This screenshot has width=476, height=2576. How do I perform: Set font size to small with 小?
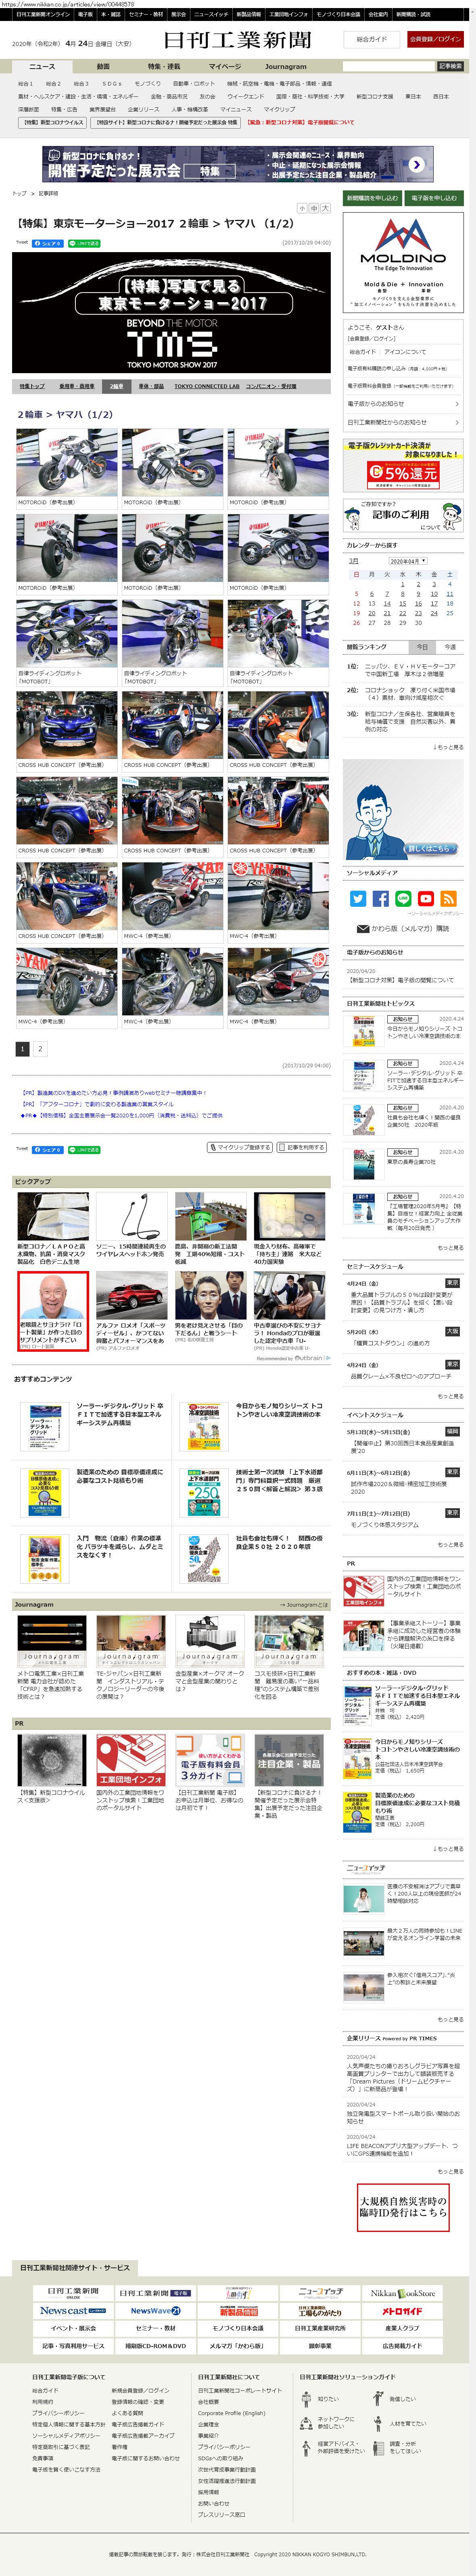click(x=302, y=208)
